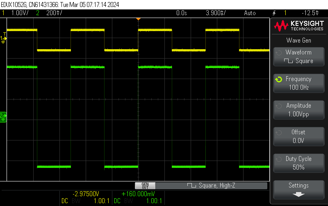Screen dimensions: 328x206
Task: Click the square wave icon in Waveform softkey
Action: click(288, 61)
